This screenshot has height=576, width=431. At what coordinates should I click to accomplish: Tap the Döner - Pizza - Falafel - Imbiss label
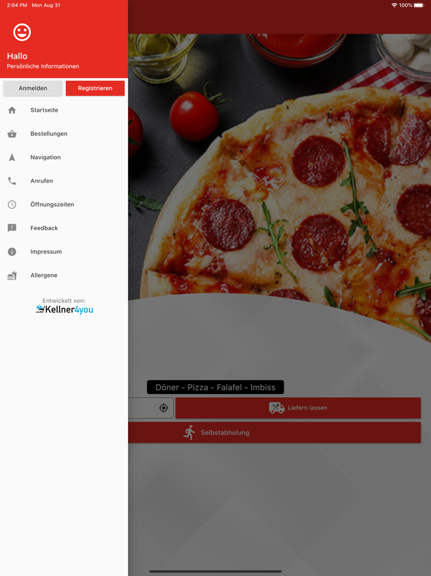click(x=216, y=387)
